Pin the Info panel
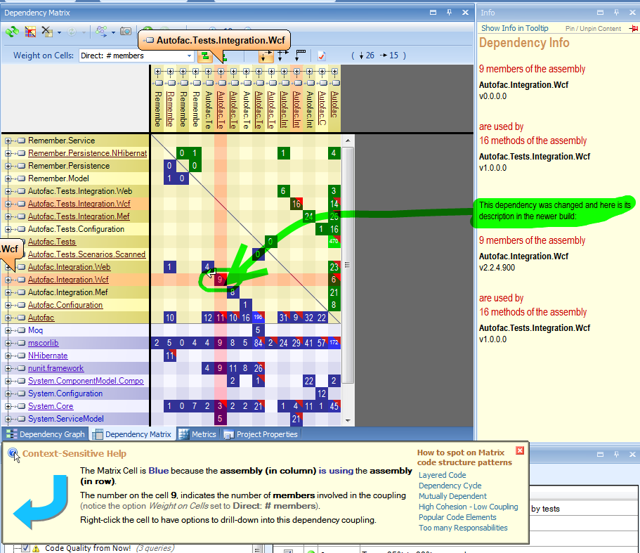The width and height of the screenshot is (640, 553). [616, 13]
